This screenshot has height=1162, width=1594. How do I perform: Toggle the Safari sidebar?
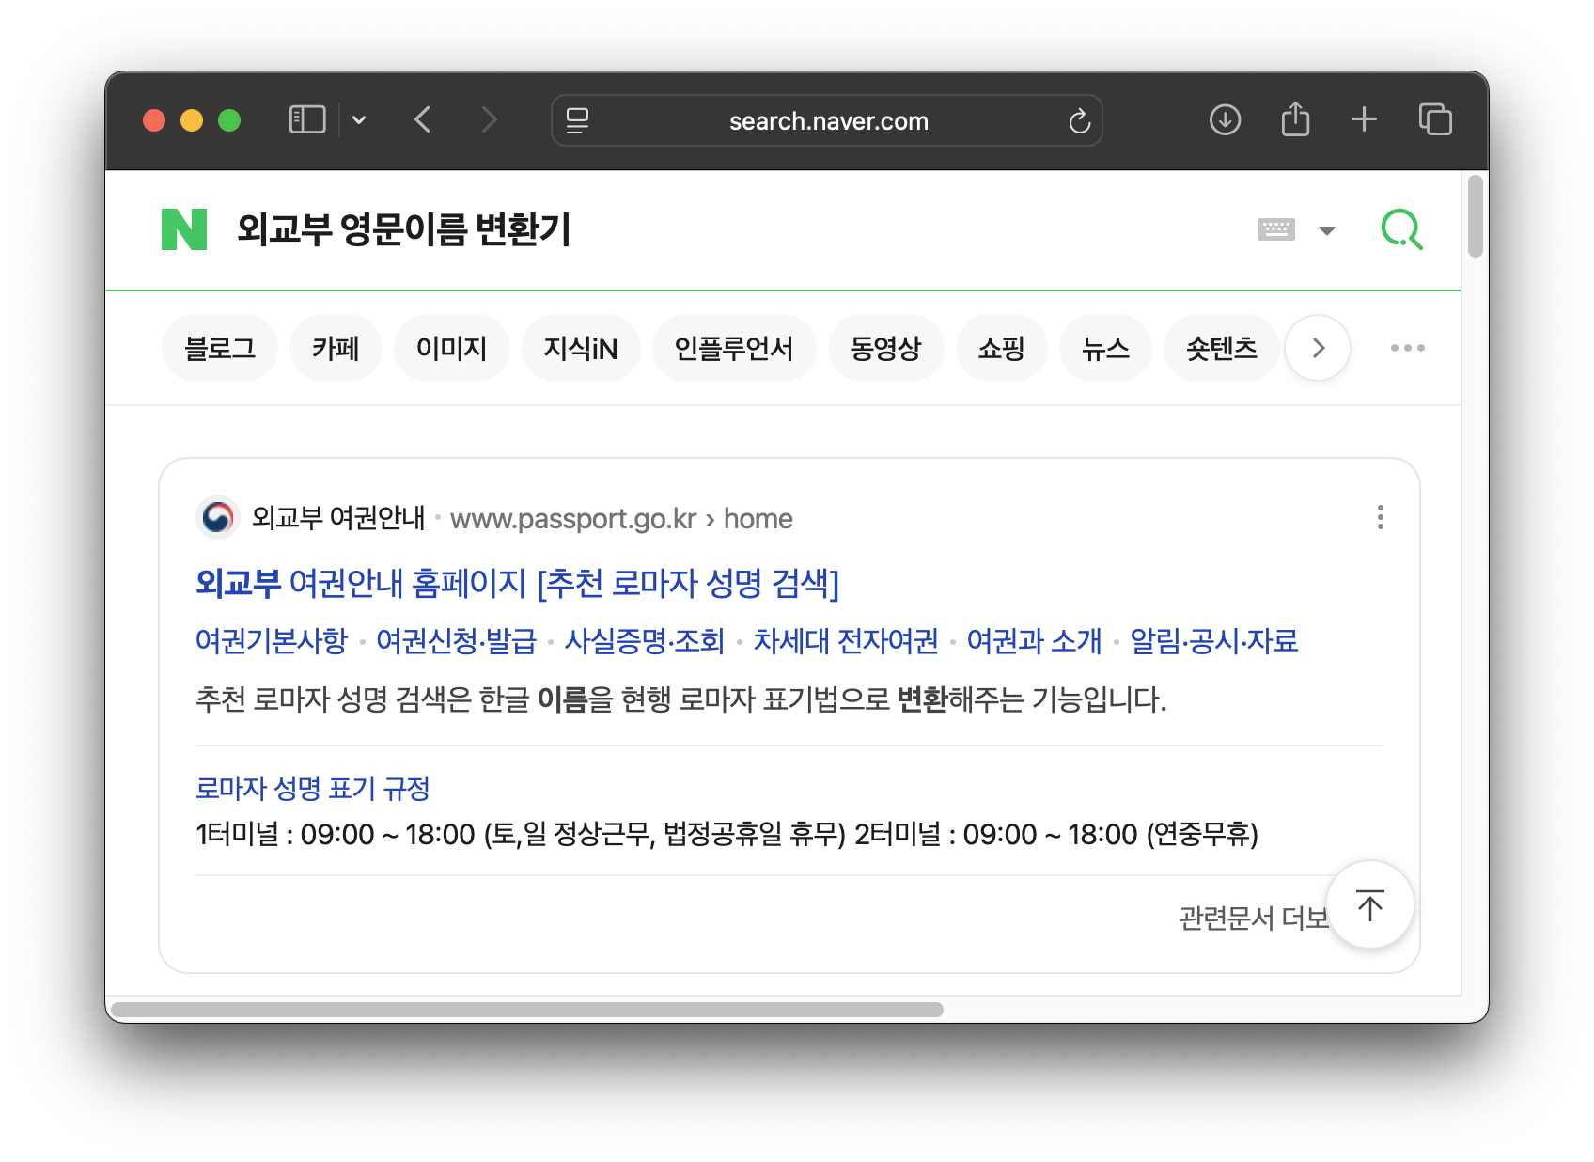point(307,120)
